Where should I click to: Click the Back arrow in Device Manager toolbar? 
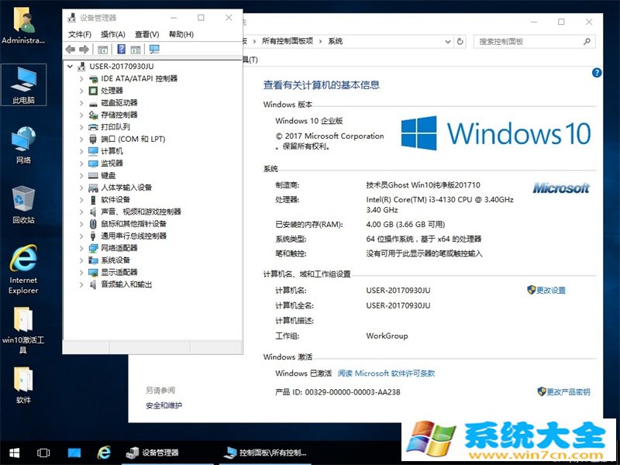coord(71,49)
